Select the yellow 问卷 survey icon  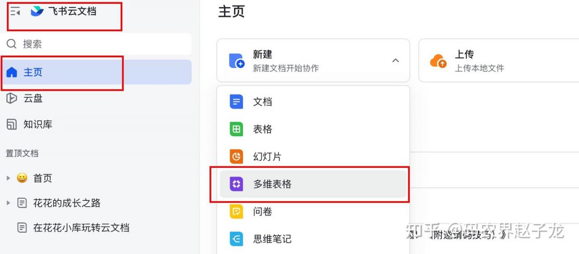[x=236, y=212]
